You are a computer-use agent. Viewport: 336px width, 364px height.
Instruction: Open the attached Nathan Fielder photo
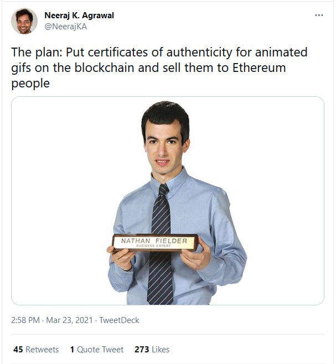pyautogui.click(x=167, y=200)
